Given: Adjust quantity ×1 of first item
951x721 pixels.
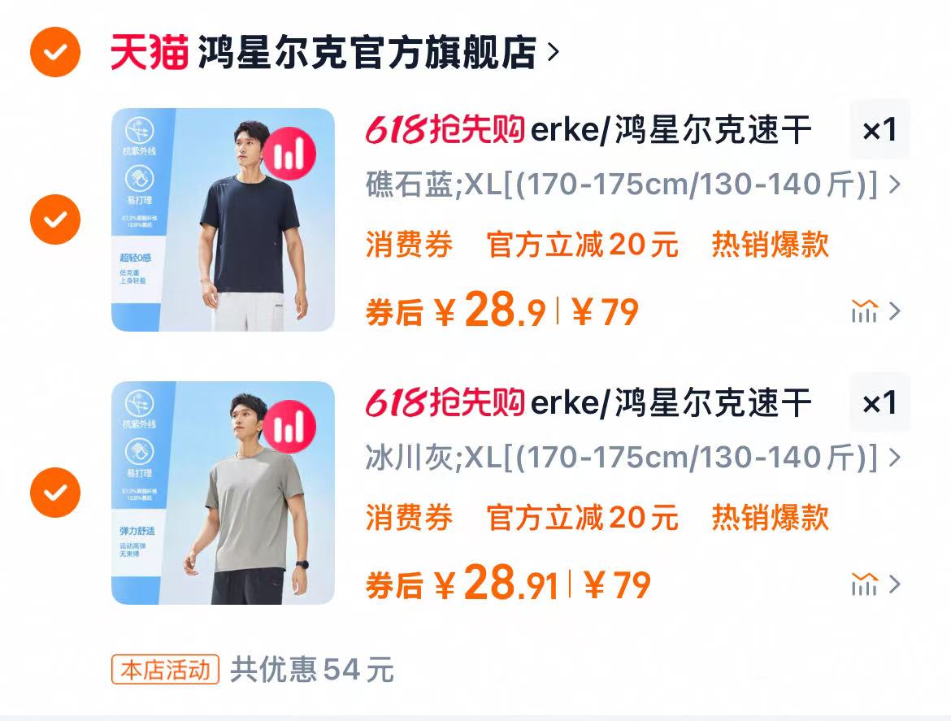Looking at the screenshot, I should (x=879, y=130).
